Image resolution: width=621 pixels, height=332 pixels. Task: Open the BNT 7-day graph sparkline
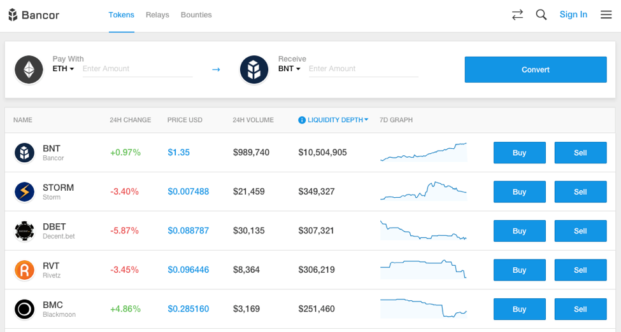(424, 153)
